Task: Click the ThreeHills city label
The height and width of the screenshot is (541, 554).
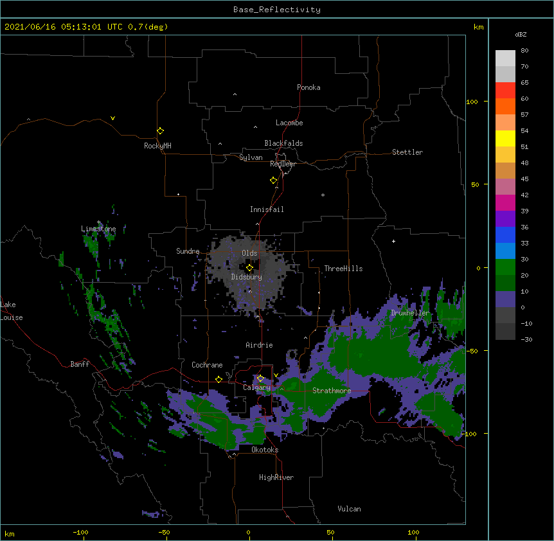Action: (343, 269)
